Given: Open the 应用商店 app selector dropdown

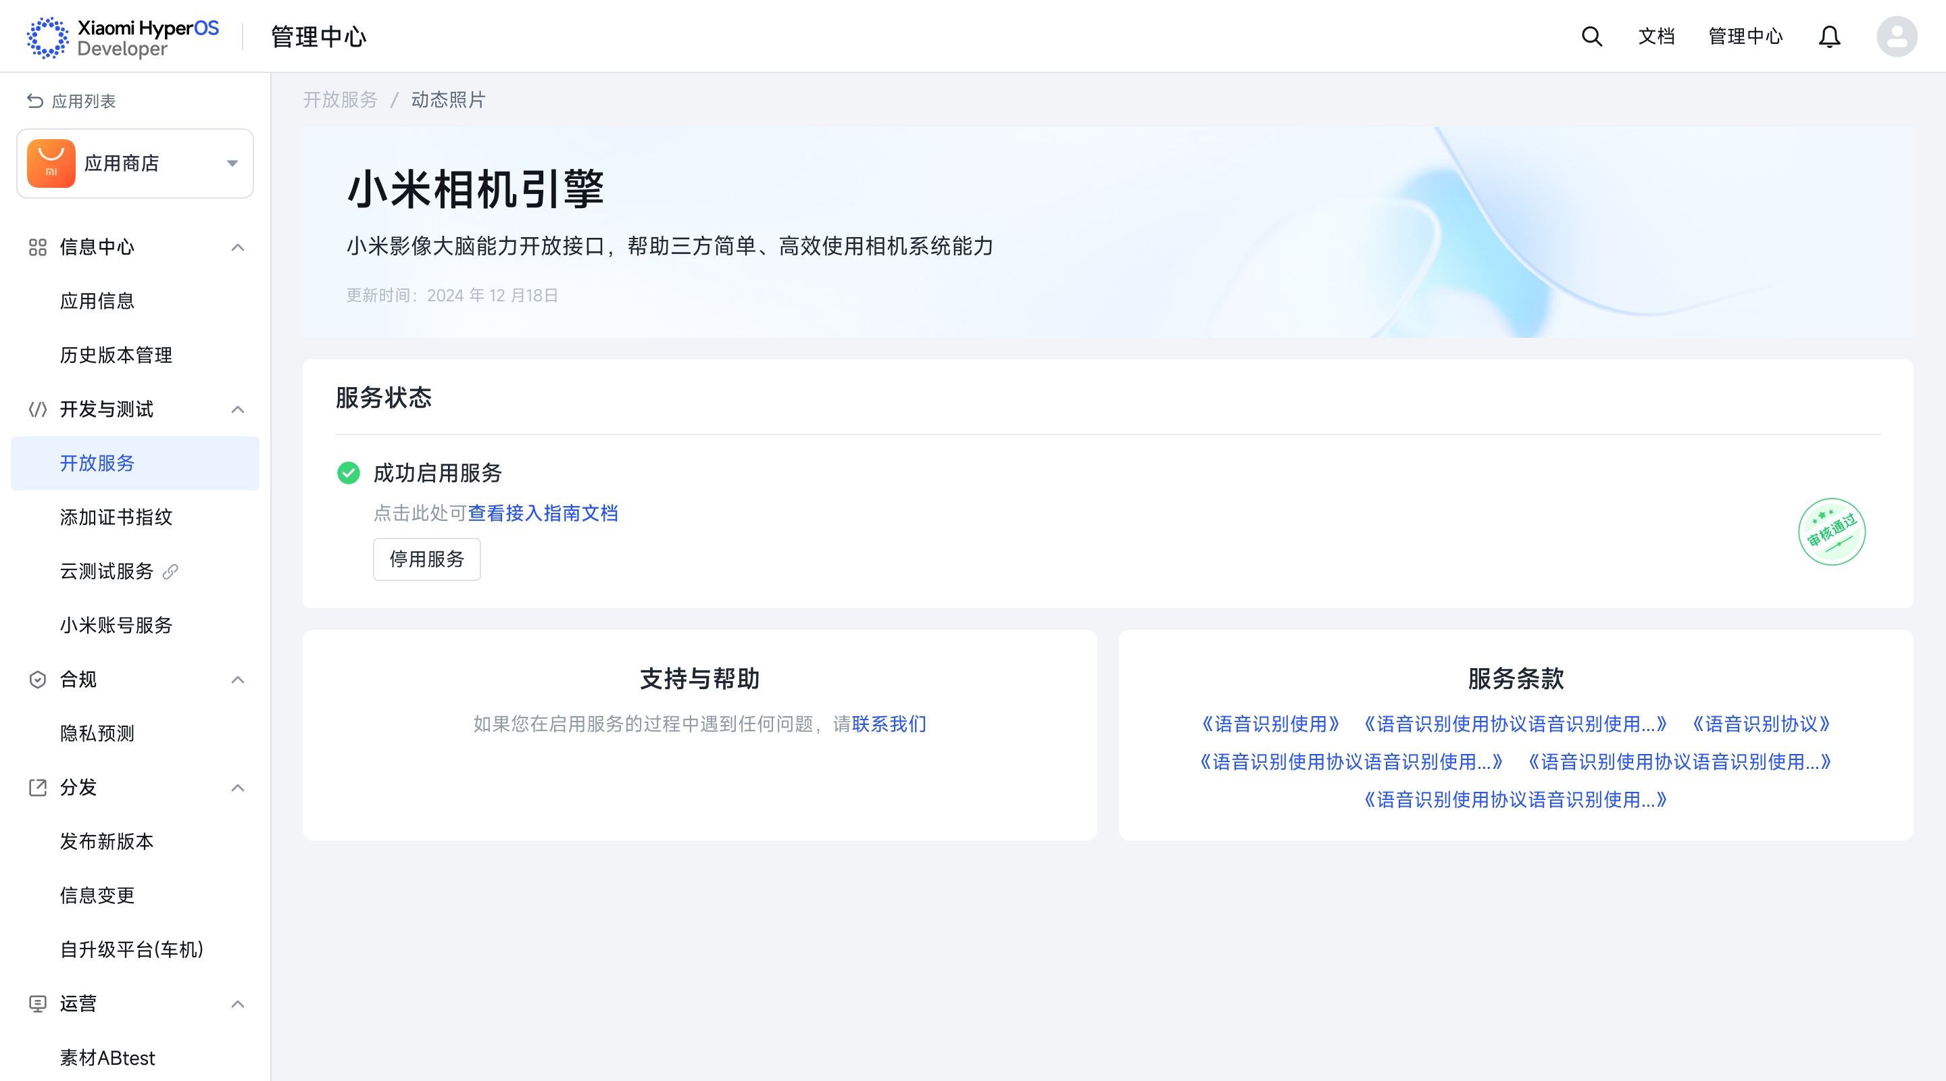Looking at the screenshot, I should click(x=135, y=164).
